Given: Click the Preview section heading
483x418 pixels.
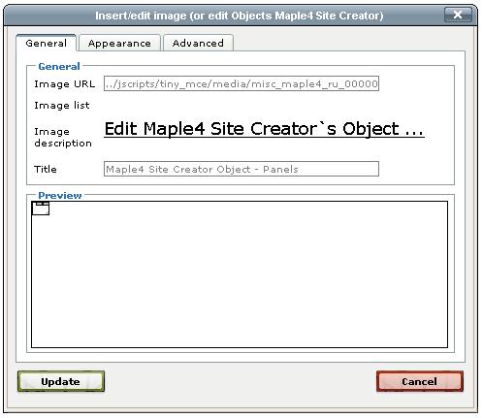Looking at the screenshot, I should 60,195.
